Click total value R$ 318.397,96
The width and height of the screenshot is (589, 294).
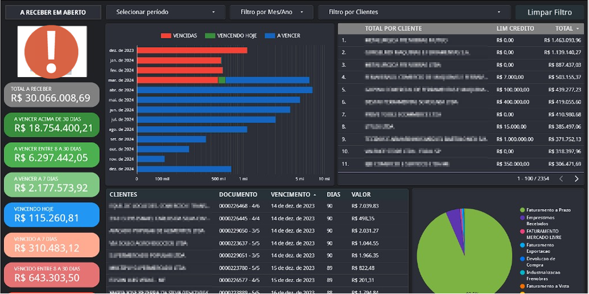pyautogui.click(x=565, y=151)
